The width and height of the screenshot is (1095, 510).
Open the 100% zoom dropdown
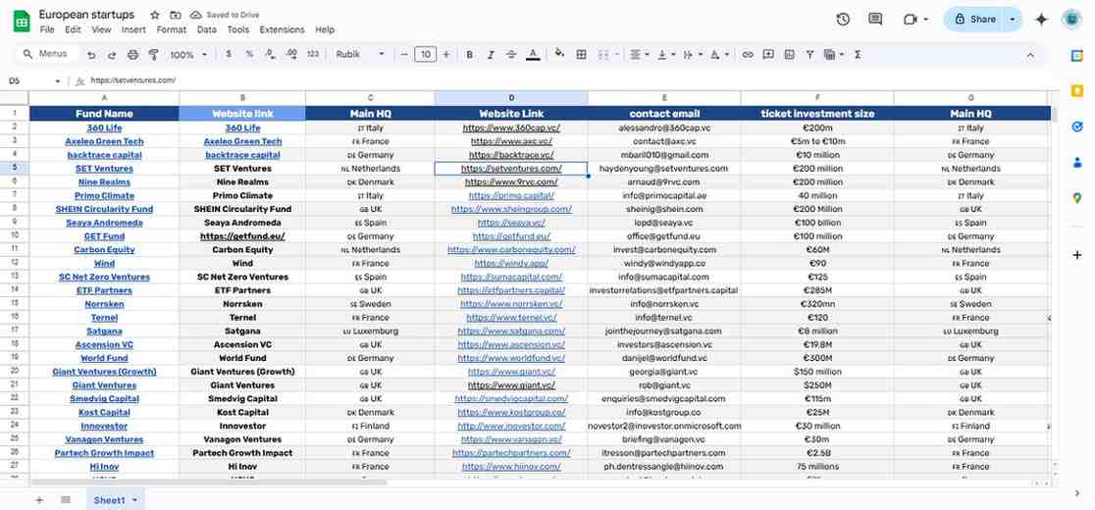tap(188, 54)
